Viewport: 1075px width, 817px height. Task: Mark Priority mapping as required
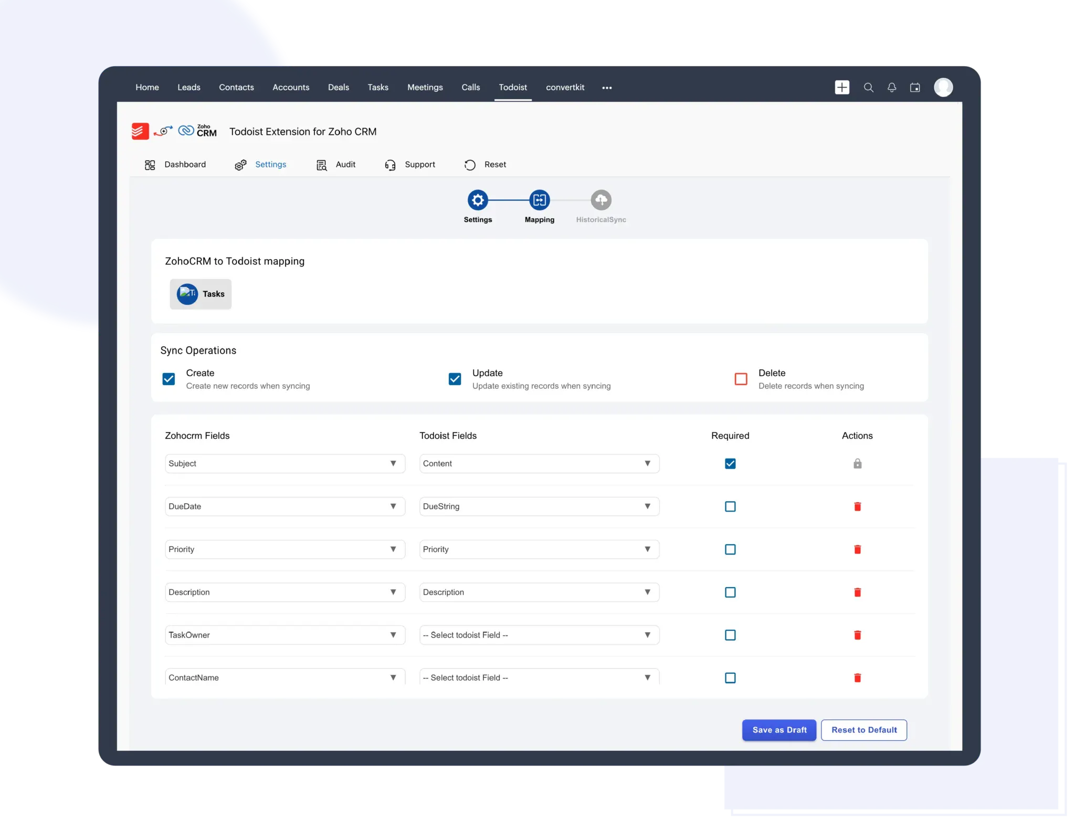point(730,549)
